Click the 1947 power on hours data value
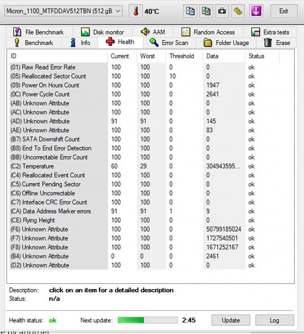Viewport: 304px width, 334px height. coord(213,85)
